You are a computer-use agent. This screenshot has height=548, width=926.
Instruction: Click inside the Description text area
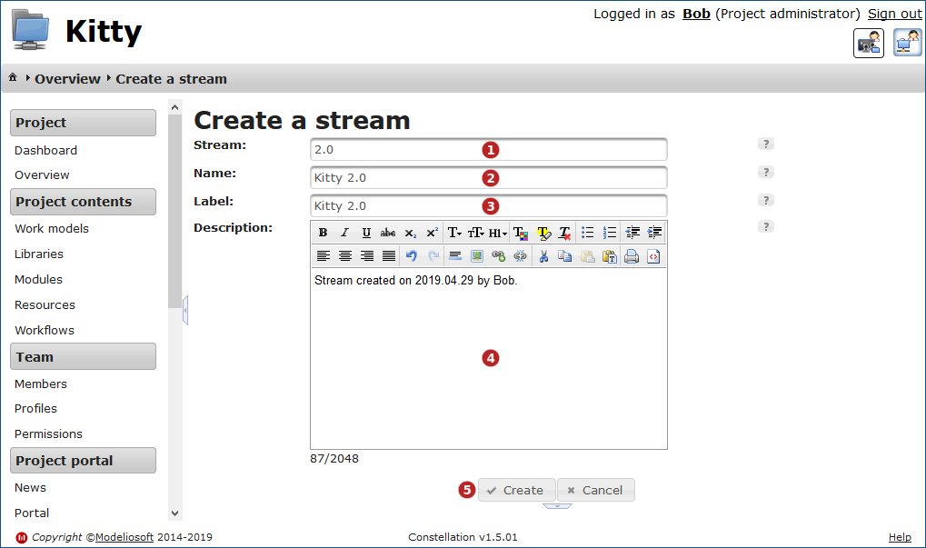(x=488, y=358)
